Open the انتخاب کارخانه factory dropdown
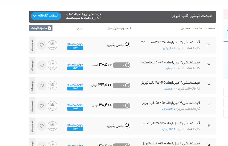Viewport: 228px width, 146px height. click(x=46, y=16)
